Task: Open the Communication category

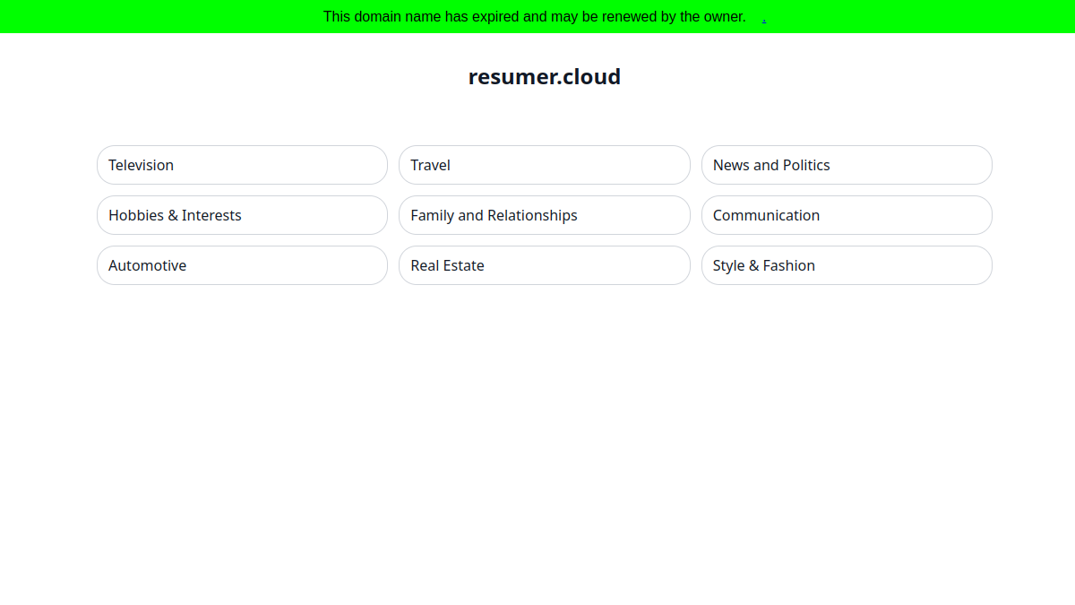Action: [847, 215]
